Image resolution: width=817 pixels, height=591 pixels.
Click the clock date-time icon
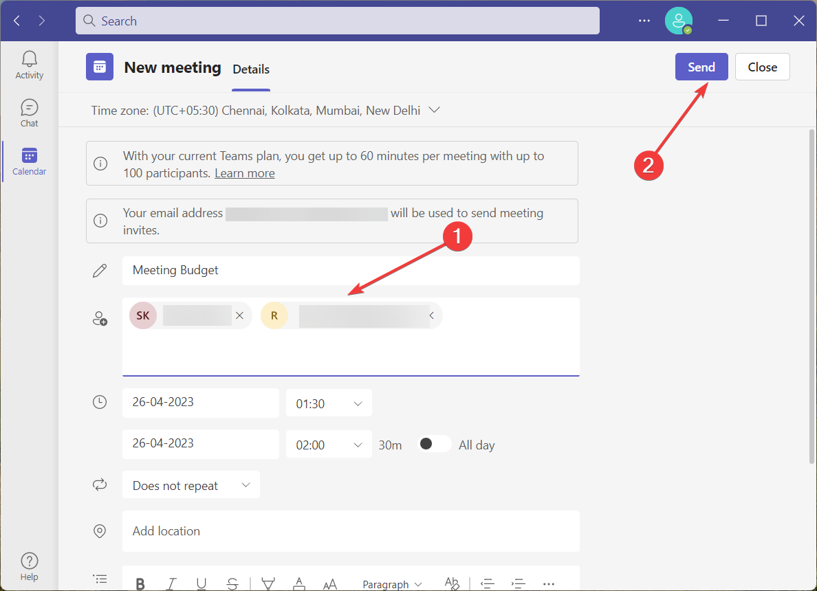100,402
